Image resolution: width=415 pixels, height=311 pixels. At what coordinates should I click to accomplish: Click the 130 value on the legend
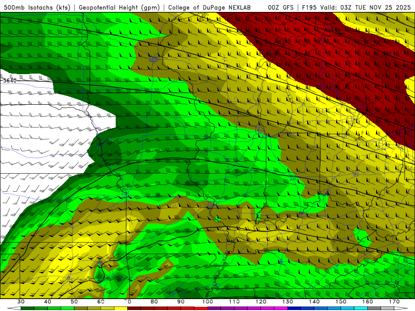tap(287, 302)
